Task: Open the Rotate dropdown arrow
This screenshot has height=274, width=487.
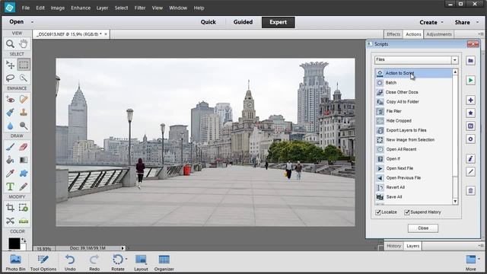Action: pyautogui.click(x=126, y=259)
